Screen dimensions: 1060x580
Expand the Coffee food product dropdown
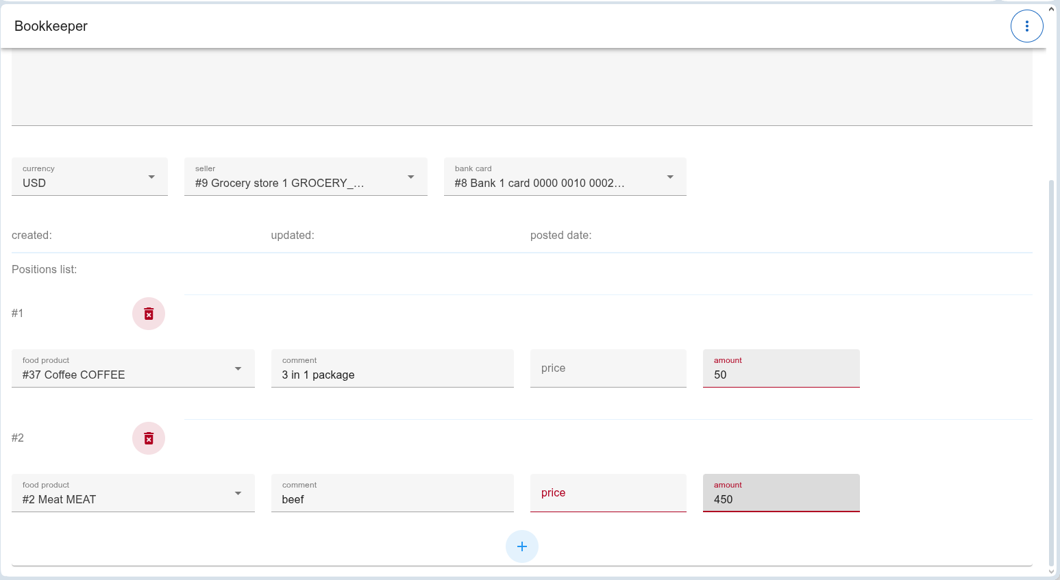[133, 368]
